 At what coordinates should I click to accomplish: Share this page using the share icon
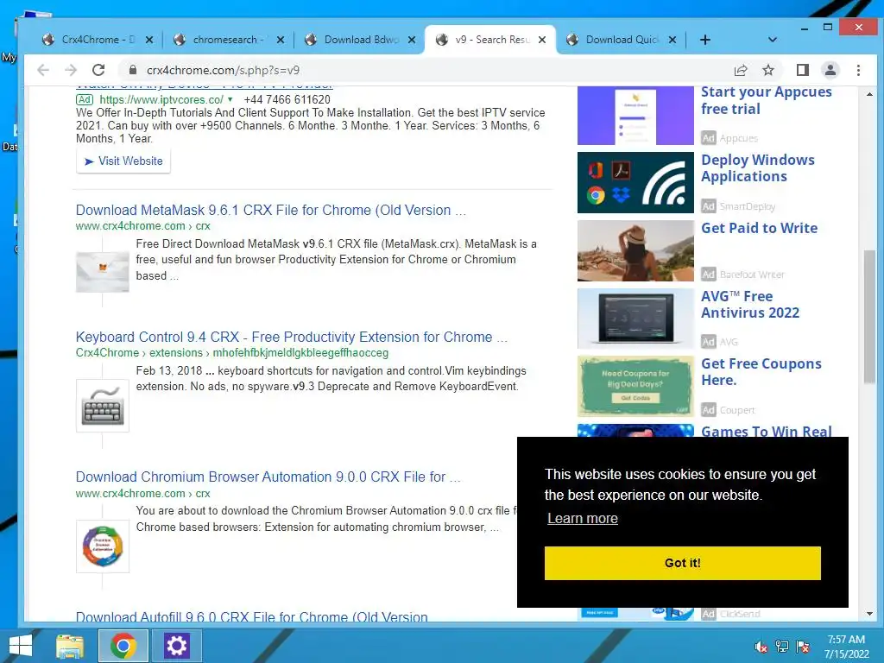pyautogui.click(x=740, y=70)
